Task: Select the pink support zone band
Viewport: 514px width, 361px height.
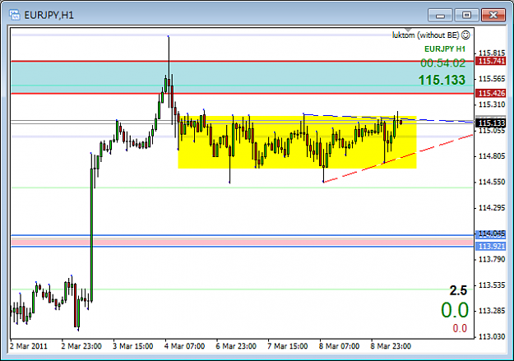Action: pyautogui.click(x=243, y=243)
